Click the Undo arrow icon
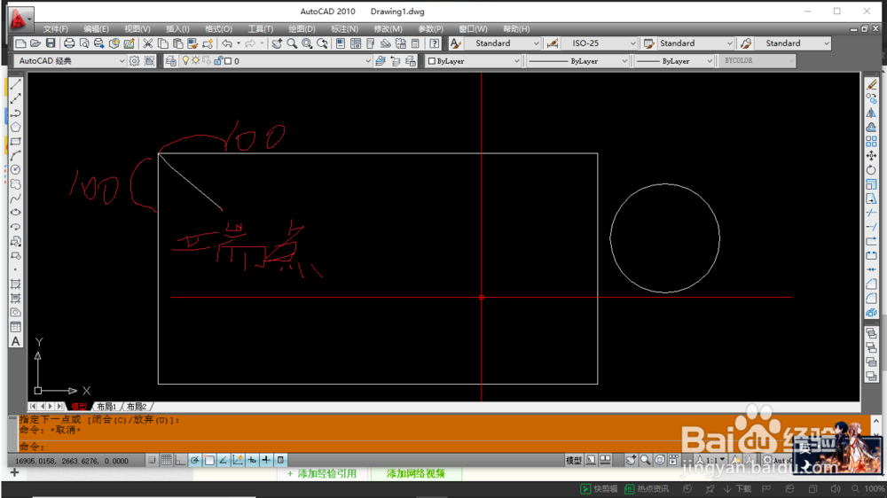Image resolution: width=887 pixels, height=498 pixels. click(x=227, y=43)
